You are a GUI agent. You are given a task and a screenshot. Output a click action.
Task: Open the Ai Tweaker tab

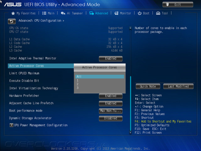(72, 13)
